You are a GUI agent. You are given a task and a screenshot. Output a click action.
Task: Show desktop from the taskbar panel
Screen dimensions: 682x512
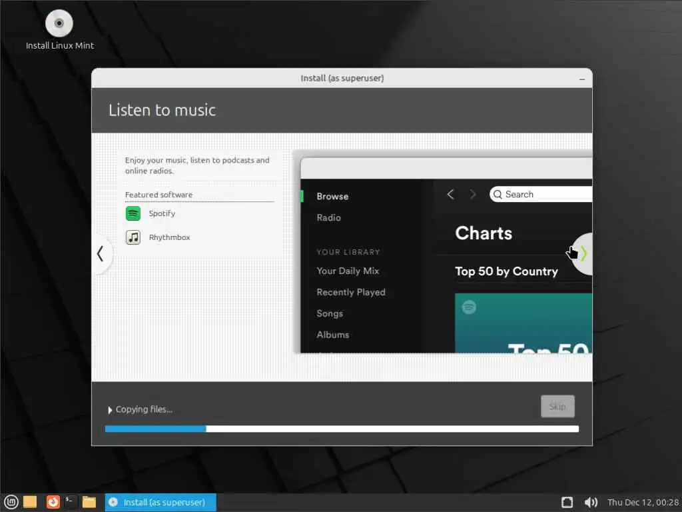[29, 502]
